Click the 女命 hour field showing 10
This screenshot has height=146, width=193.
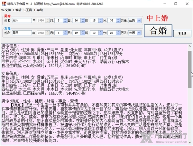(x=94, y=33)
